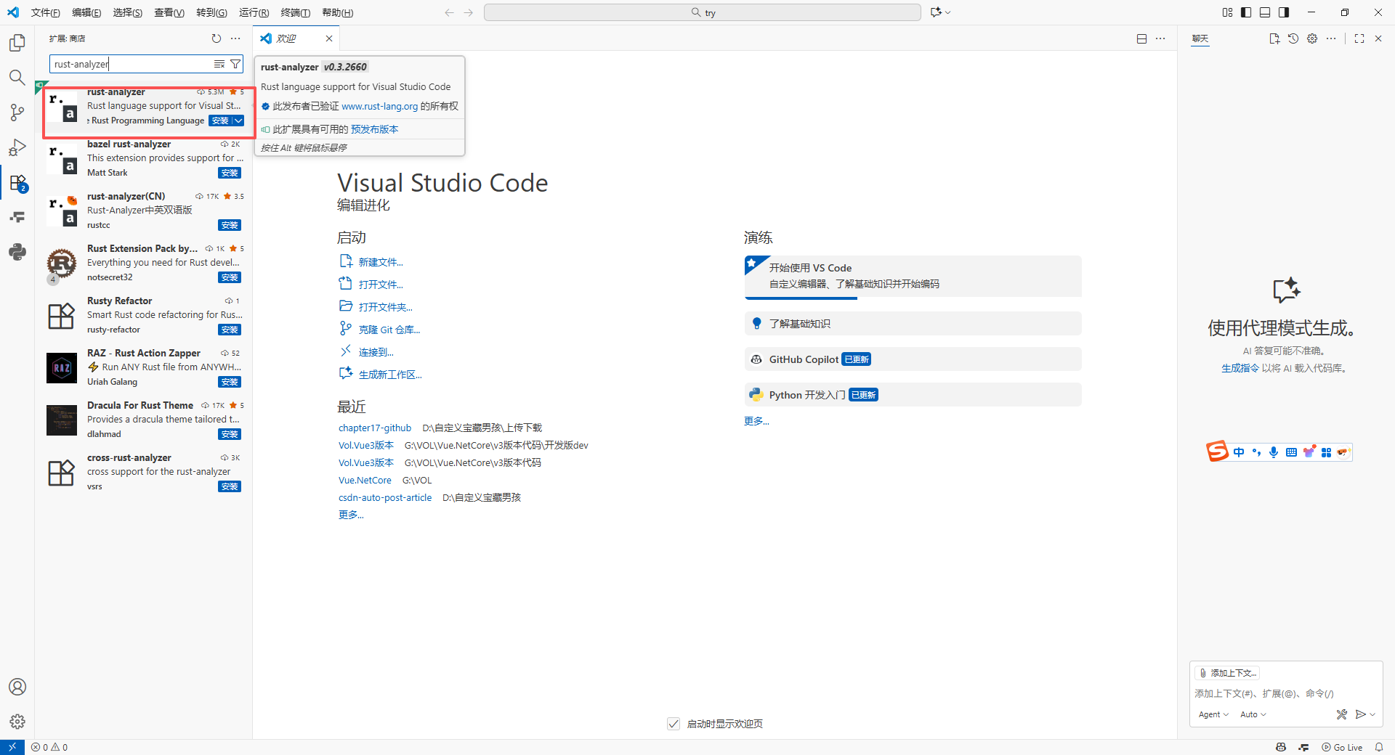This screenshot has width=1395, height=755.
Task: Toggle secondary side bar visibility
Action: click(1284, 12)
